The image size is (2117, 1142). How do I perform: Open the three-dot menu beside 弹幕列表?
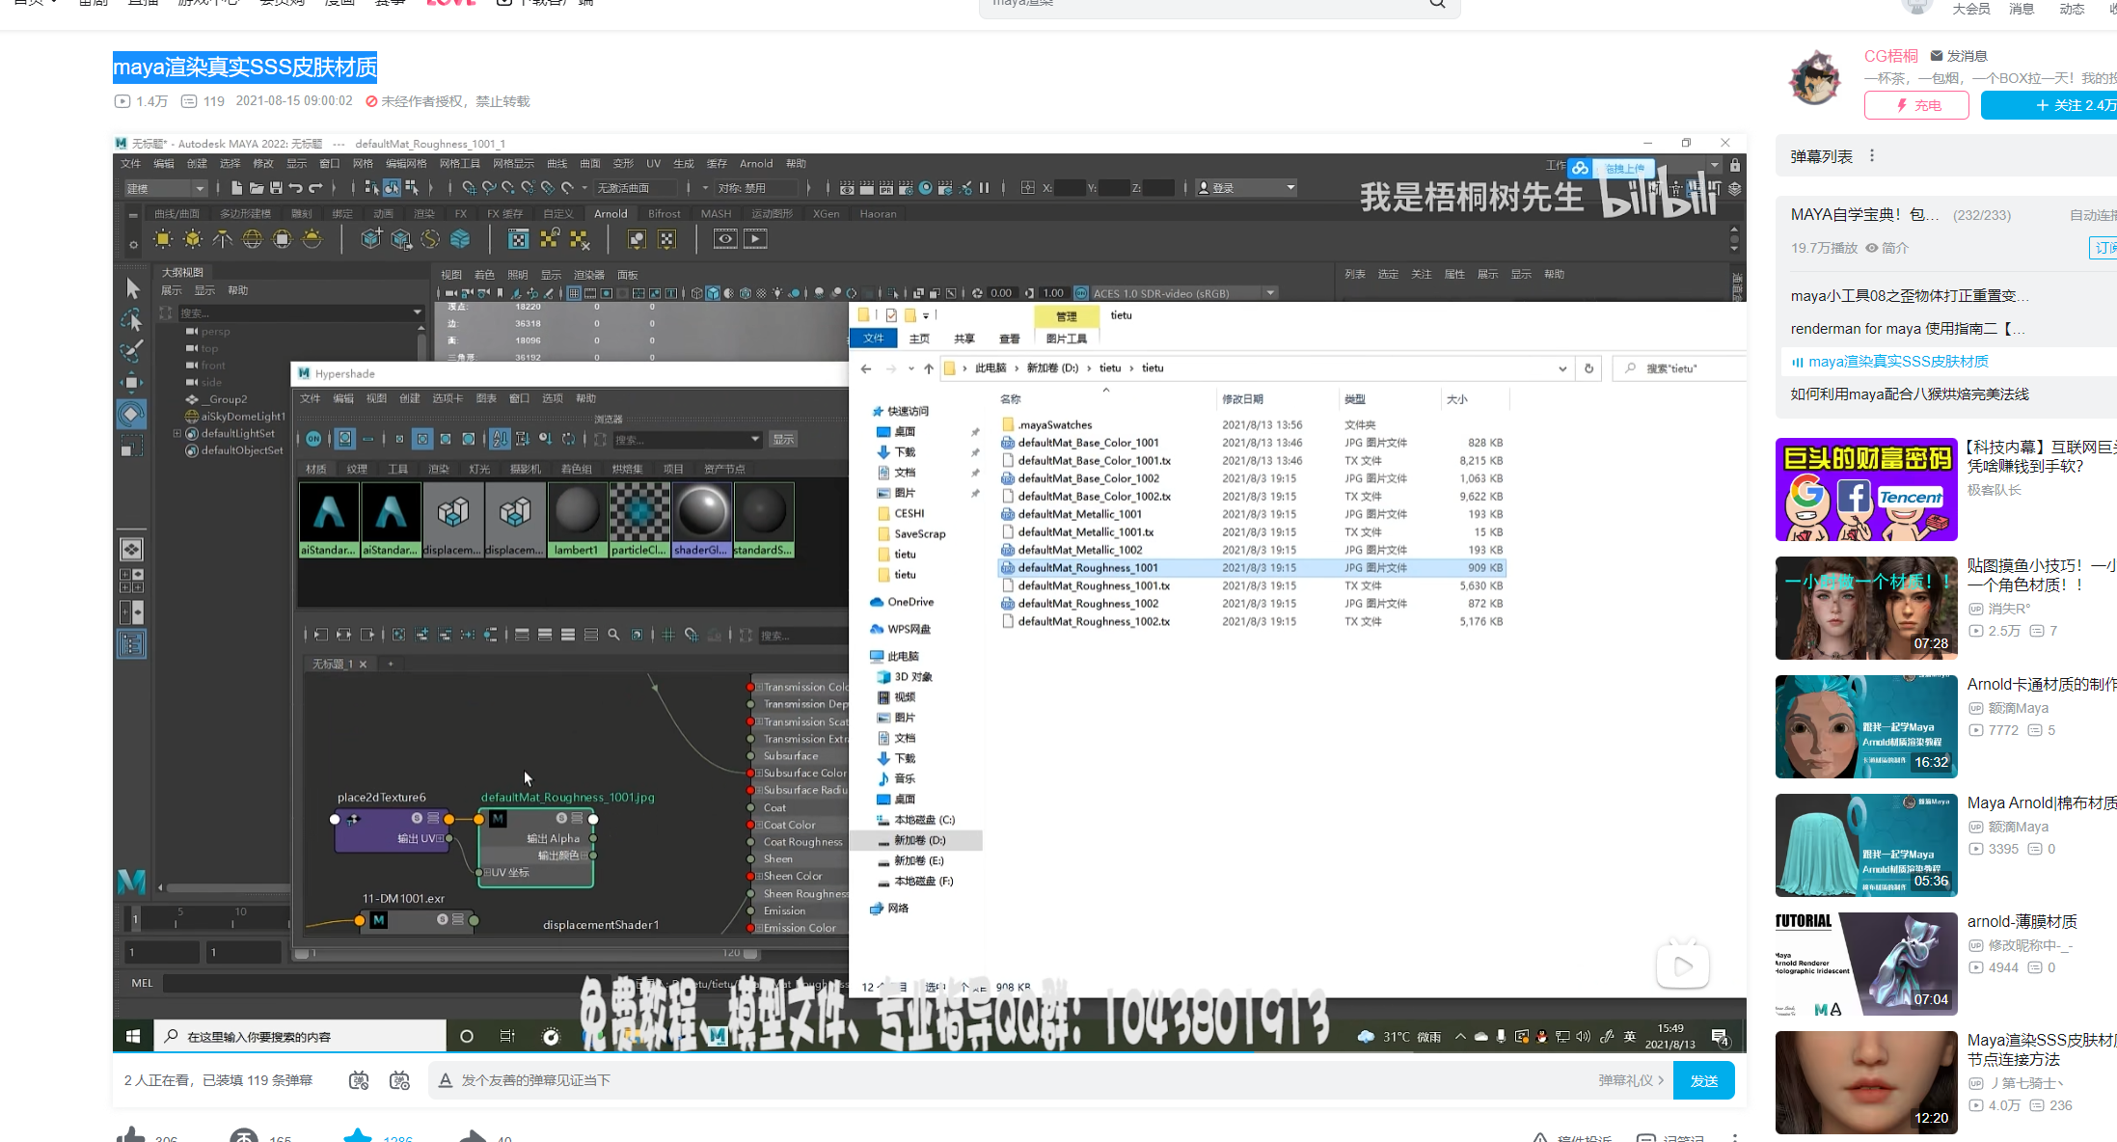[1872, 156]
